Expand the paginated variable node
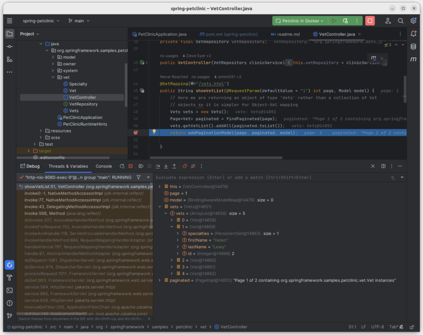The height and width of the screenshot is (335, 423). coord(160,281)
